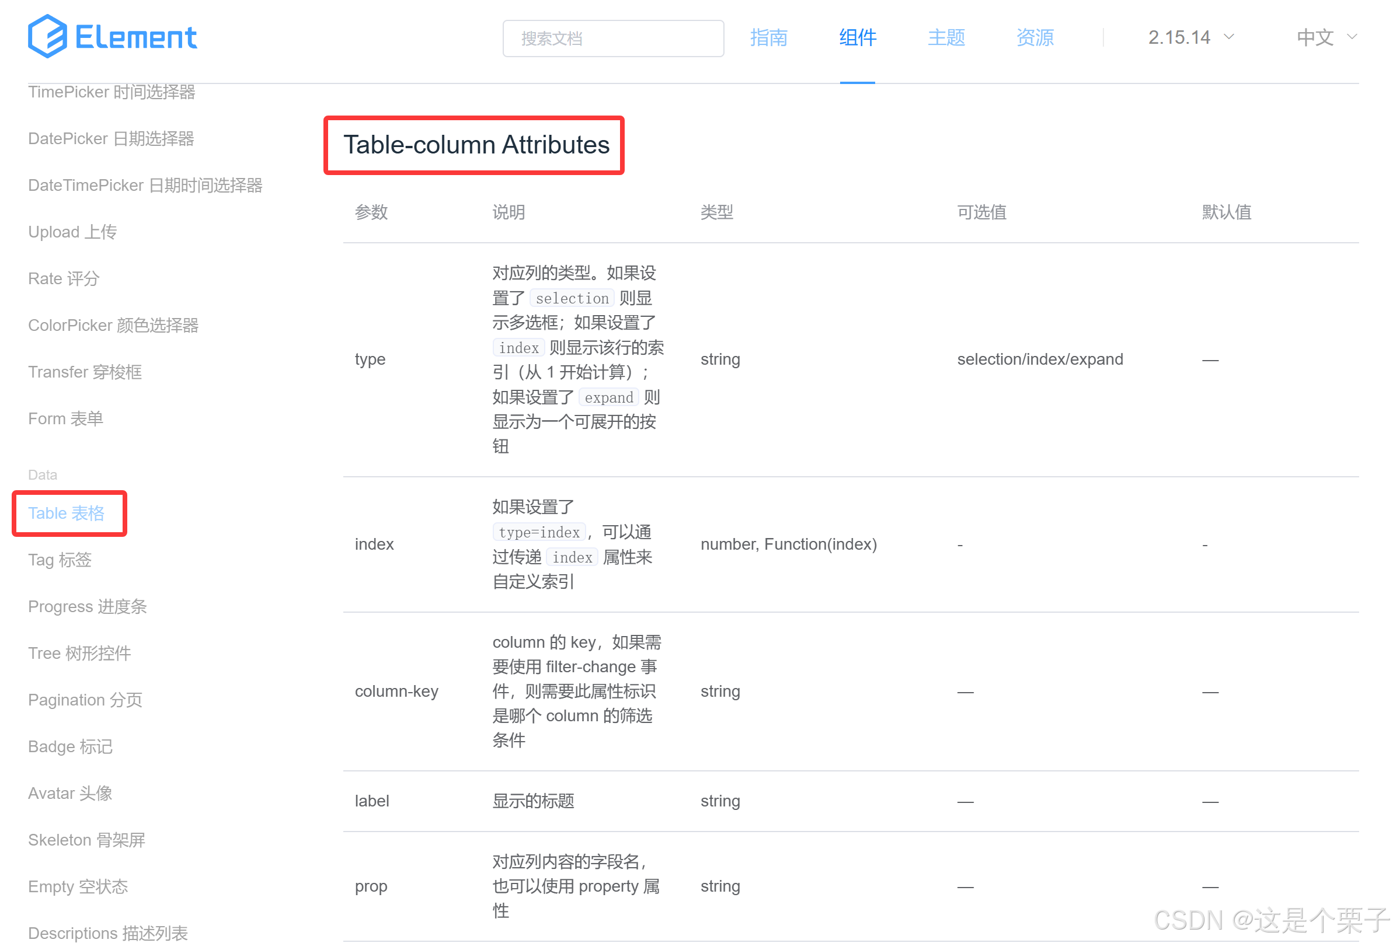Click the 默认值 column header

1227,212
